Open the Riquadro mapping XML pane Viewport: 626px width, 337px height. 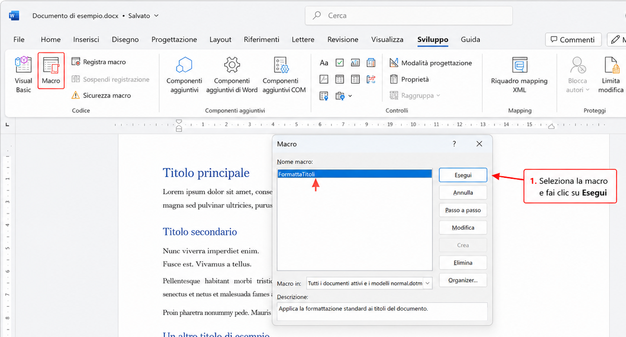point(519,75)
